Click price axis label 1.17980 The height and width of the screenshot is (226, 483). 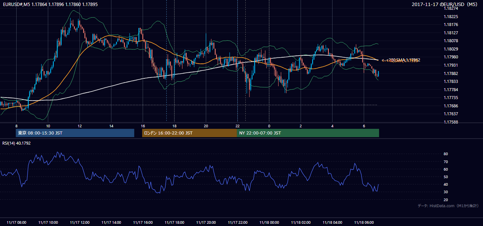[x=451, y=57]
